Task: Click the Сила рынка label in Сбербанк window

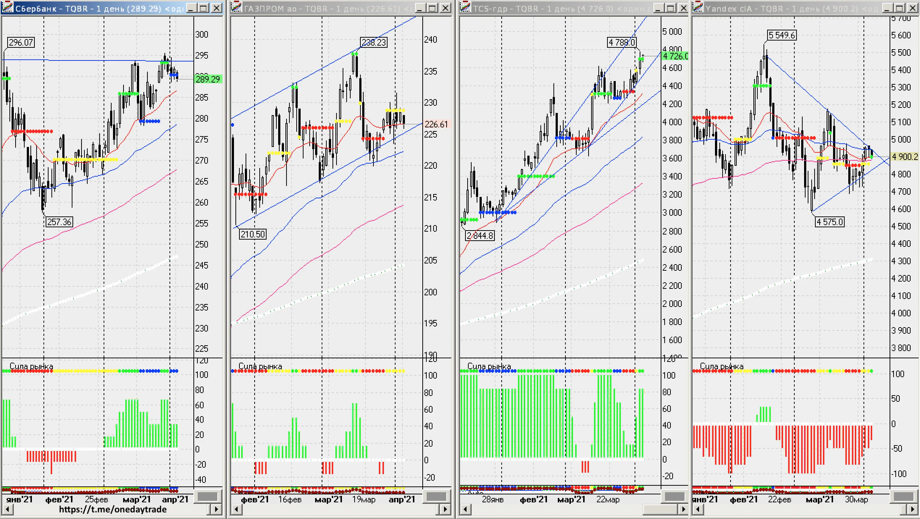Action: click(x=31, y=366)
